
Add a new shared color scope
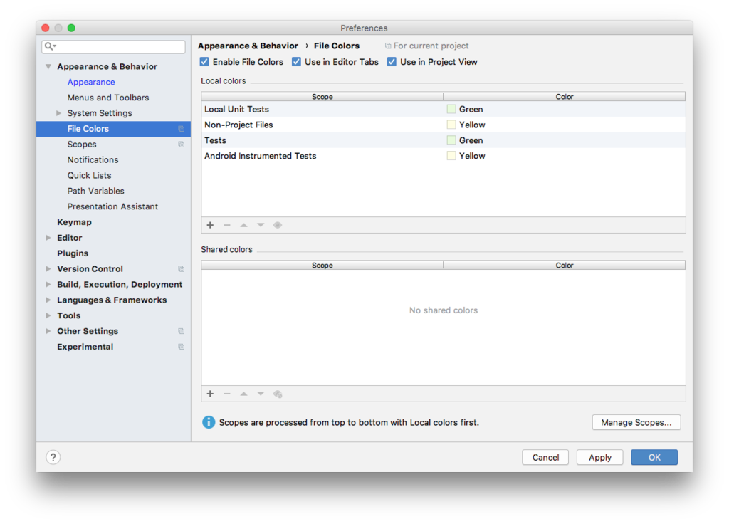tap(210, 394)
